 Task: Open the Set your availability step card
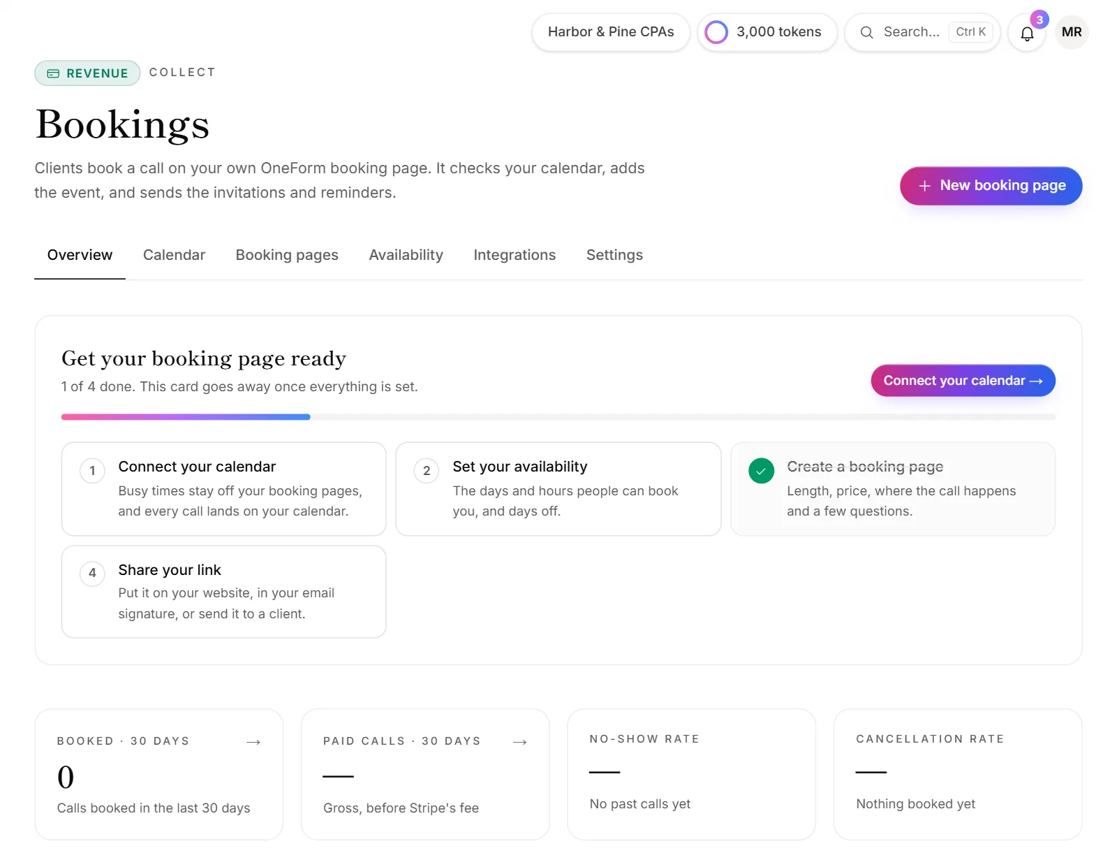[x=558, y=489]
